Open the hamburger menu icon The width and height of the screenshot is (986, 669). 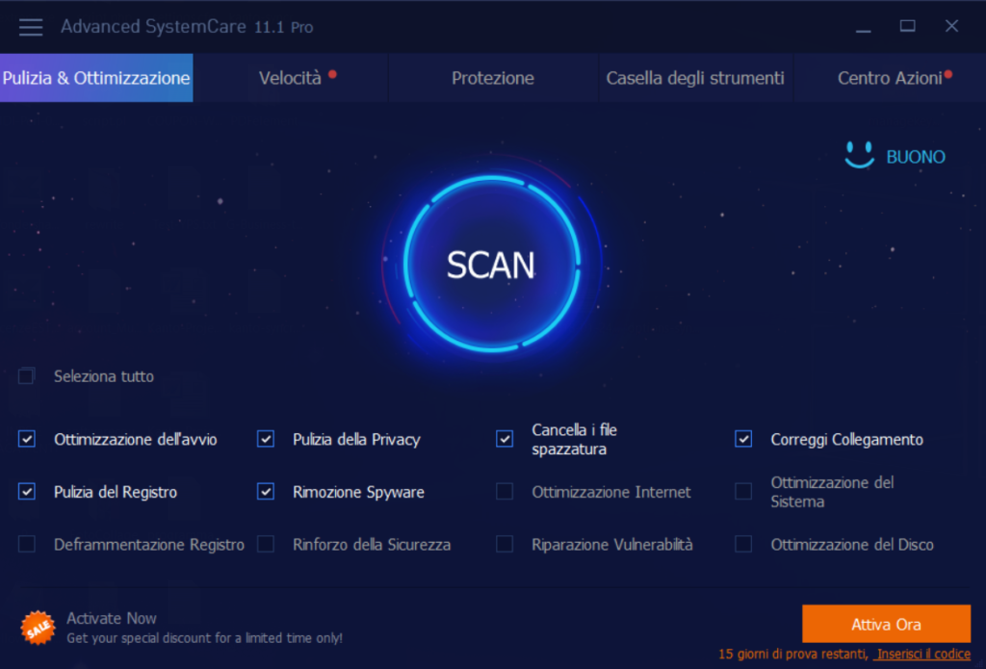(x=30, y=27)
